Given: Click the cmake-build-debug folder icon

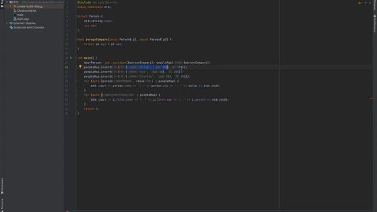Looking at the screenshot, I should coord(15,6).
